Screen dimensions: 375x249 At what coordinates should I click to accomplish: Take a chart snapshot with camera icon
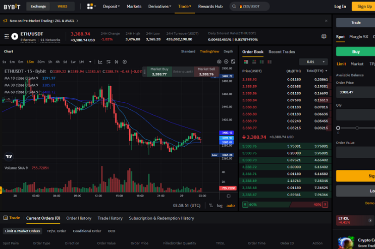point(219,61)
